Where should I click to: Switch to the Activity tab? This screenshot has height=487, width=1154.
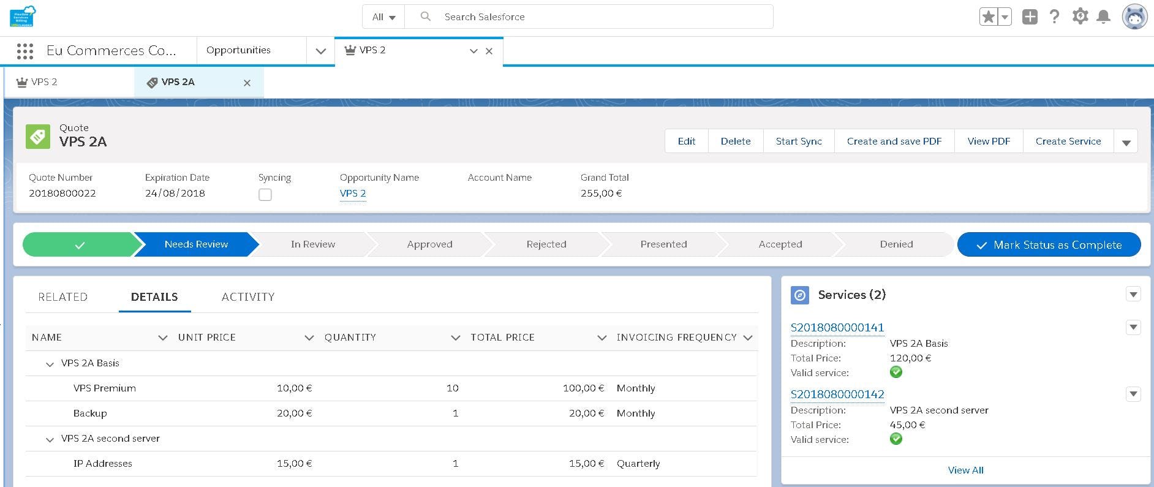click(248, 297)
